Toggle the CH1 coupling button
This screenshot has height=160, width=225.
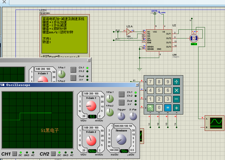[x=15, y=154]
